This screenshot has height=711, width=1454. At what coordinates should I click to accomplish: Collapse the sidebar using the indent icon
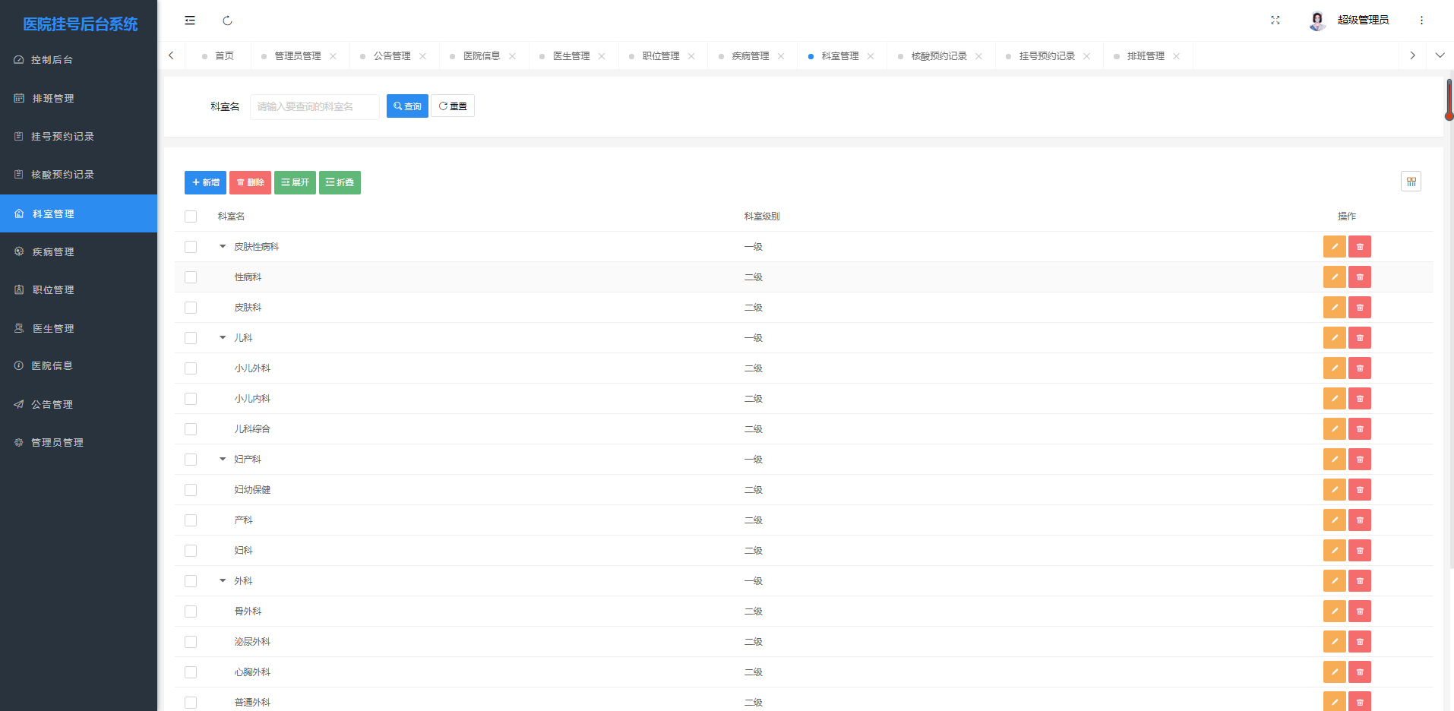pos(189,20)
